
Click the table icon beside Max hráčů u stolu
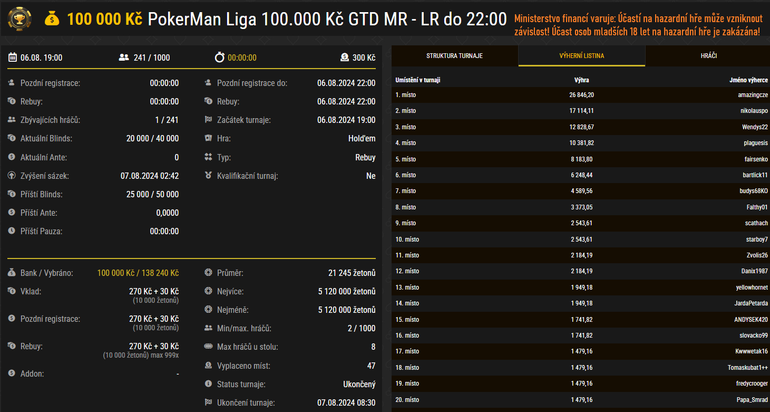[208, 347]
